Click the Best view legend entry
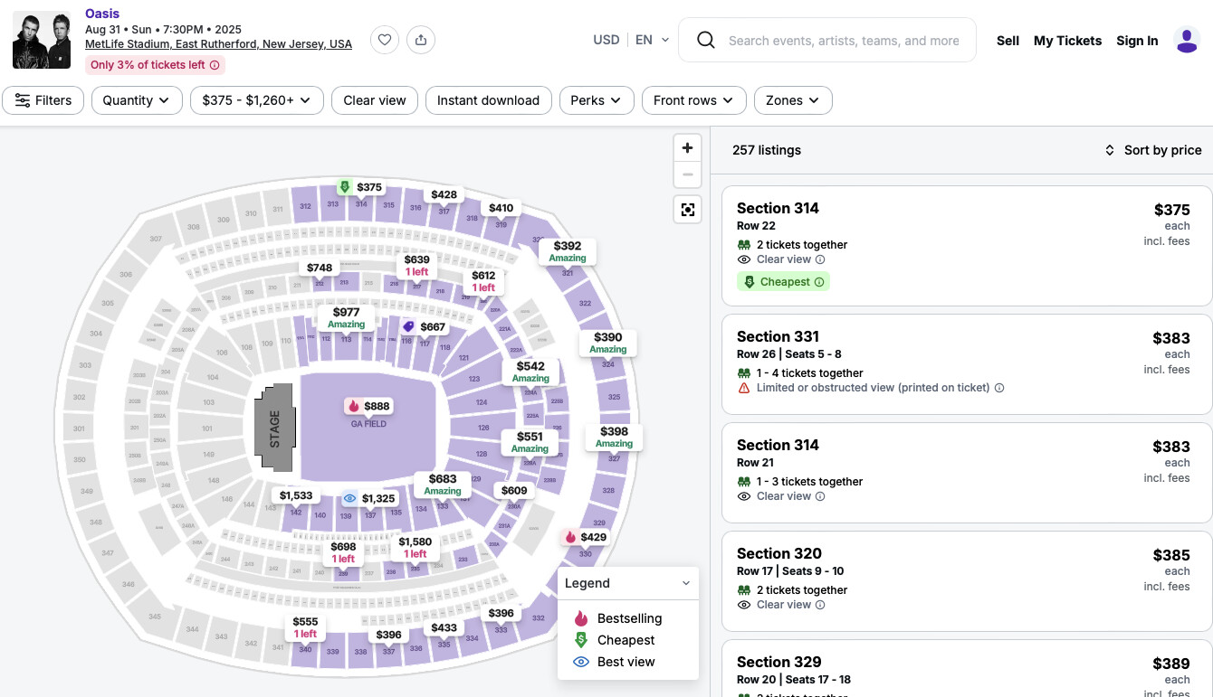Viewport: 1213px width, 697px height. point(614,662)
